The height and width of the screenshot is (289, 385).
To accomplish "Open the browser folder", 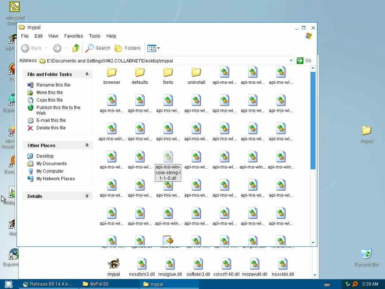I will click(x=112, y=76).
